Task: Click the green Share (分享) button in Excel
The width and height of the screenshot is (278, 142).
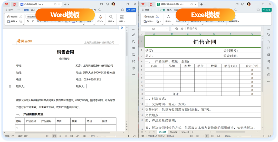Action: coord(266,10)
